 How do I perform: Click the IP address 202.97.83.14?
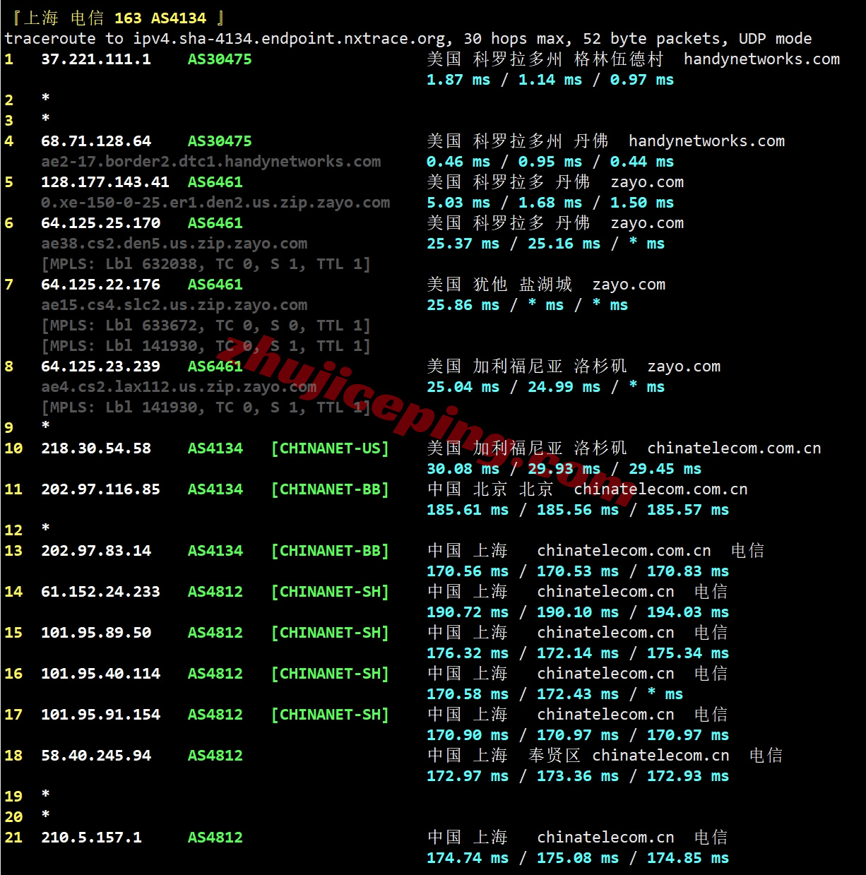click(x=95, y=551)
